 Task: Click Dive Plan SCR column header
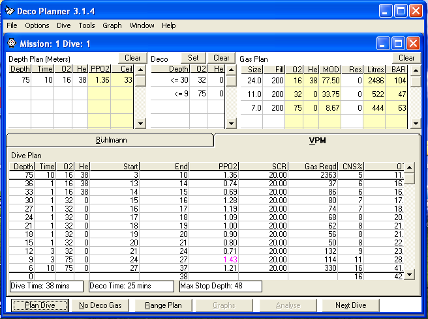(264, 167)
